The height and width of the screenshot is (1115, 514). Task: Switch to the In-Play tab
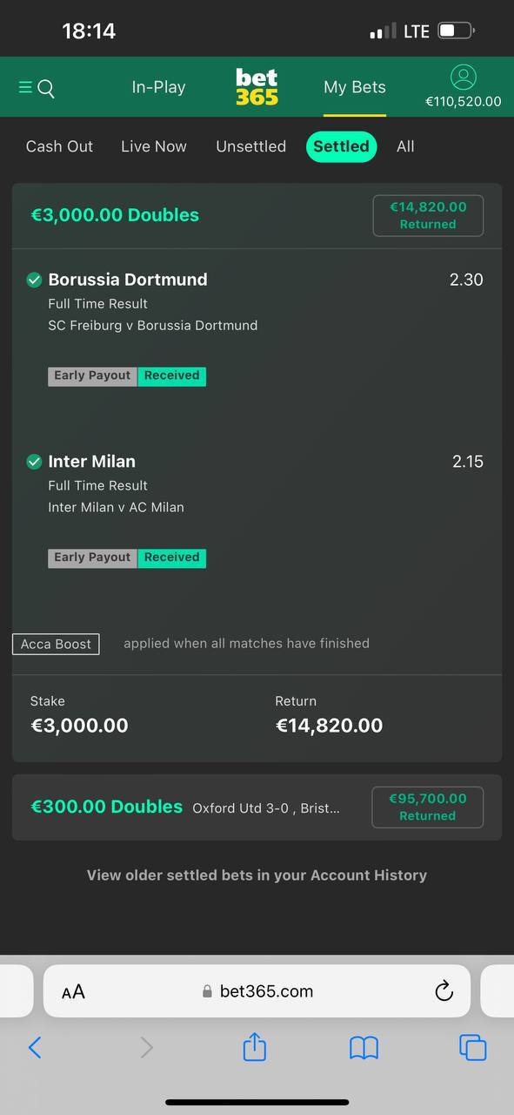[158, 87]
